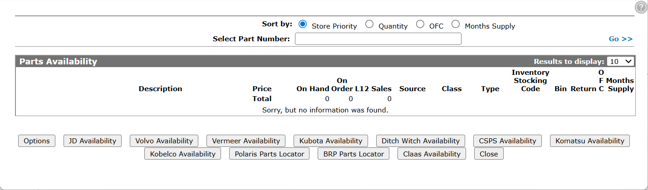Open the Options button
Screen dimensions: 648x190
37,141
